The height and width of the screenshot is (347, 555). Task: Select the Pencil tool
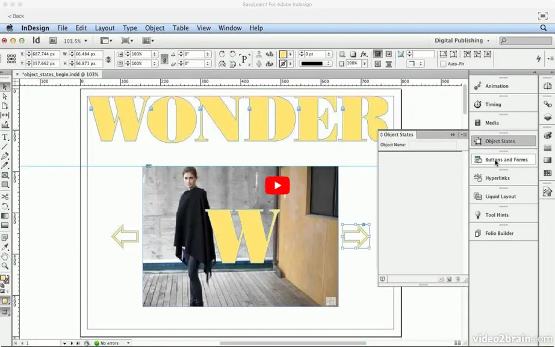[x=5, y=165]
